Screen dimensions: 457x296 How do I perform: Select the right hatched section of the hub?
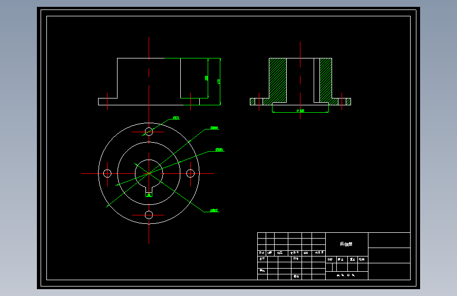tap(326, 80)
